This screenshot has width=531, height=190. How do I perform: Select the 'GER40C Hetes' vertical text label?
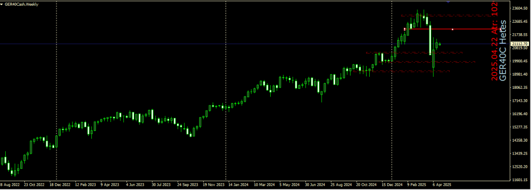point(504,50)
